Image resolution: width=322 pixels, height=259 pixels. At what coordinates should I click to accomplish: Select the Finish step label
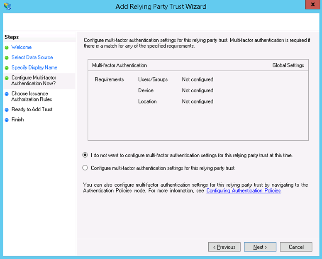(x=18, y=120)
